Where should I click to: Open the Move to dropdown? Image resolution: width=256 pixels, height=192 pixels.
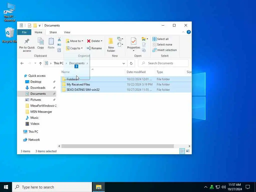click(74, 41)
